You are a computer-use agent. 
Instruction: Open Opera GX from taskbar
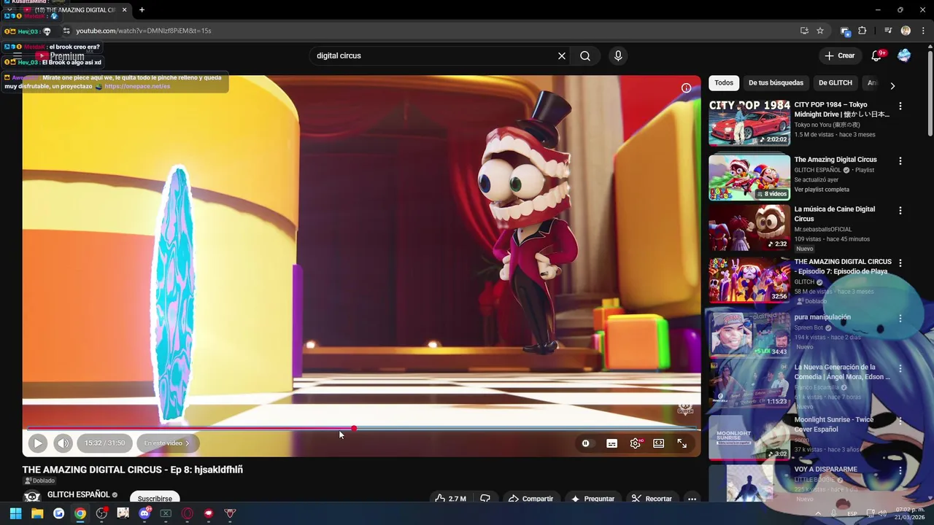188,513
